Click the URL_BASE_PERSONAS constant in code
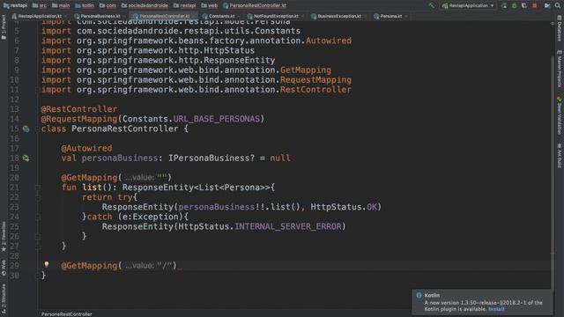The width and height of the screenshot is (564, 317). 217,119
